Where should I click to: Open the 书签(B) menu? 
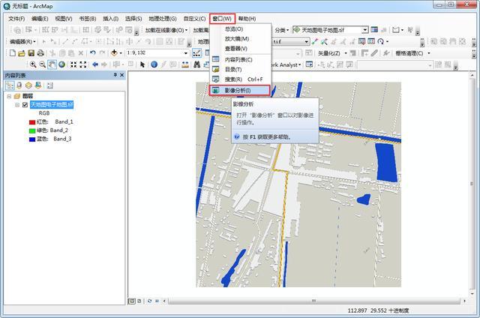[88, 19]
